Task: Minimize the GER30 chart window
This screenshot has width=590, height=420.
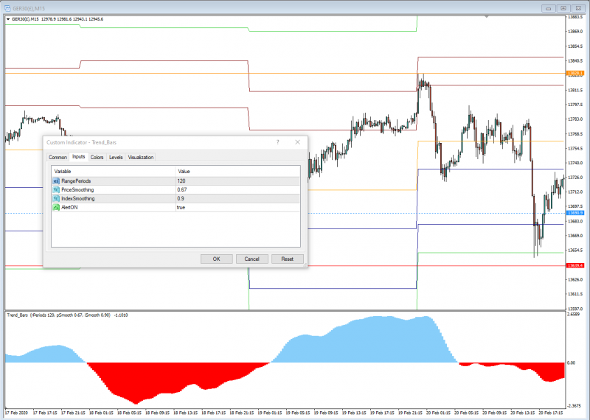Action: pyautogui.click(x=549, y=8)
